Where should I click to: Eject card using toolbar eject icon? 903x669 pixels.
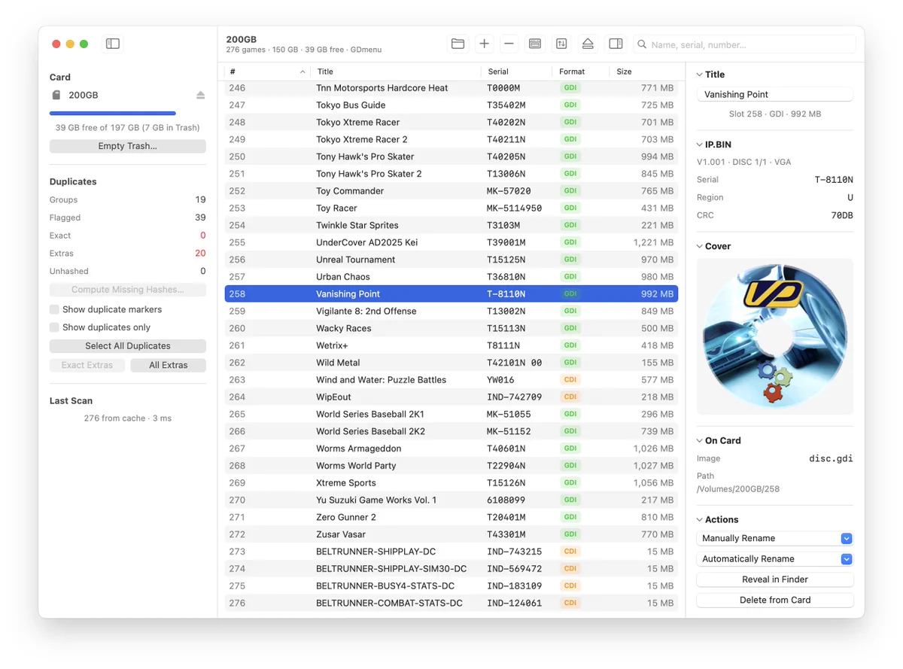588,44
